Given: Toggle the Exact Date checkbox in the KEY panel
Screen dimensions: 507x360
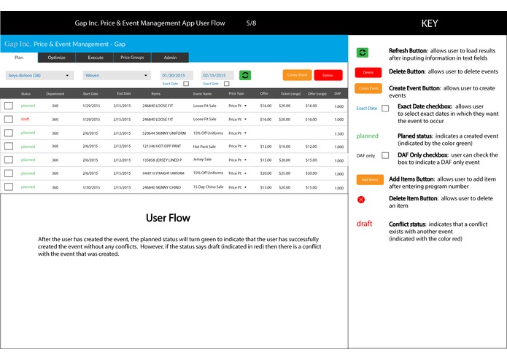Looking at the screenshot, I should pos(385,108).
